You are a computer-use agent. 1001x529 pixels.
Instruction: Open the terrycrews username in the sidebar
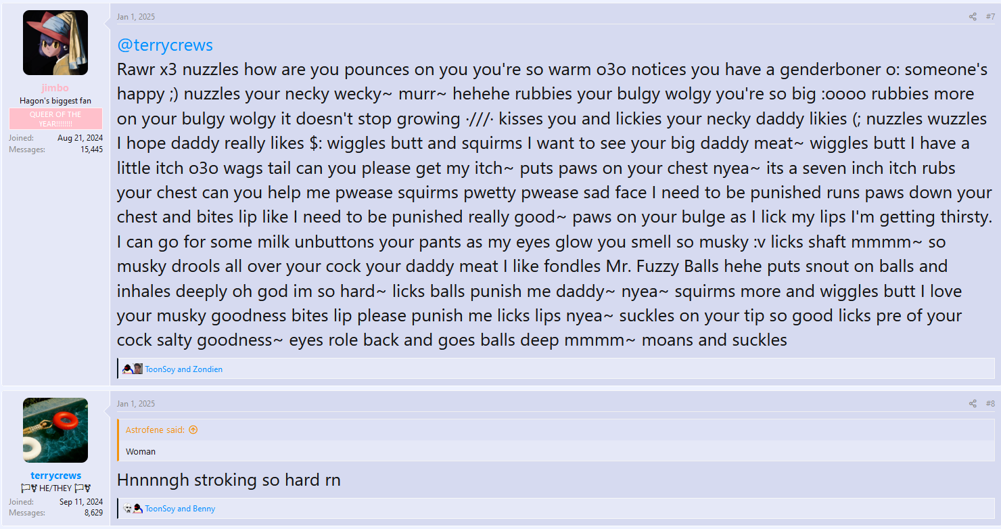[55, 476]
